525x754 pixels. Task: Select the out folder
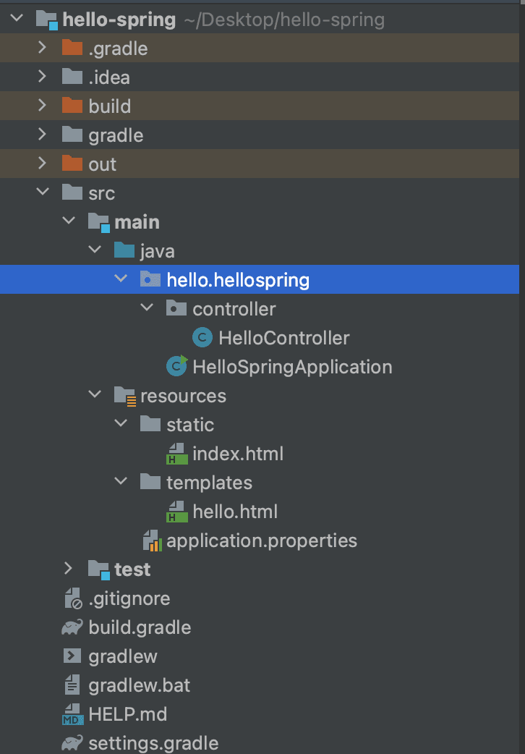tap(101, 164)
